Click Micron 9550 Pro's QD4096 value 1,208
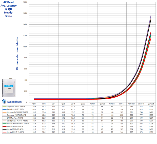 tap(151, 123)
